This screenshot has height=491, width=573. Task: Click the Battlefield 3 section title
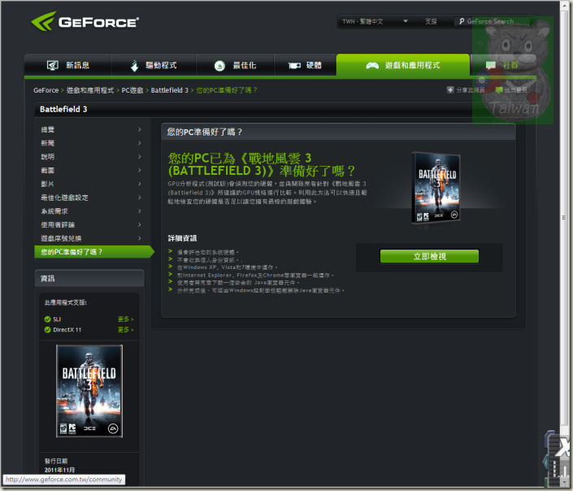point(63,109)
